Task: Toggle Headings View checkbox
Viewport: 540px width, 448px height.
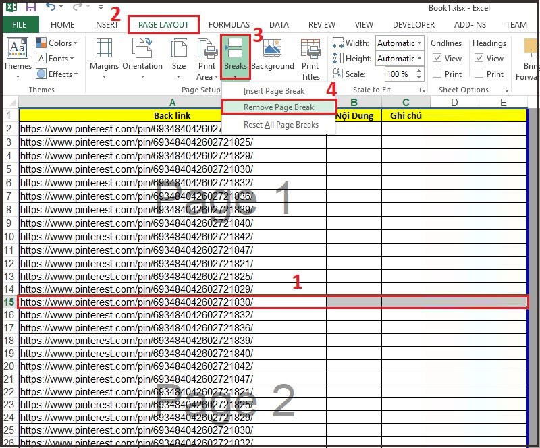Action: pyautogui.click(x=479, y=58)
